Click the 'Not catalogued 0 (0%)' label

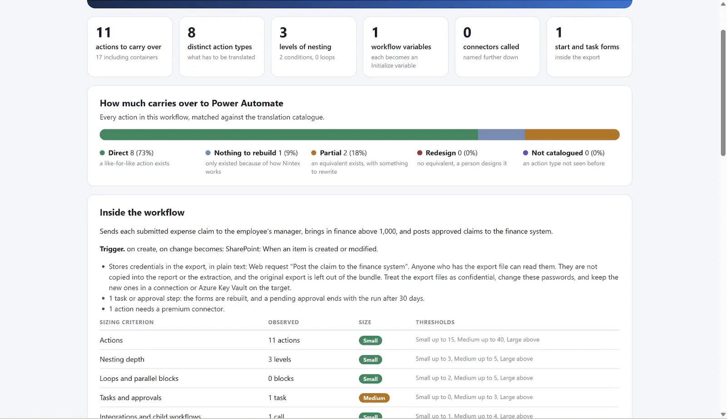[x=568, y=153]
